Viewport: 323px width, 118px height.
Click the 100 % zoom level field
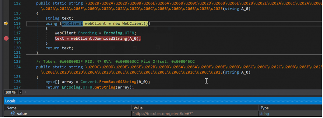(11, 93)
